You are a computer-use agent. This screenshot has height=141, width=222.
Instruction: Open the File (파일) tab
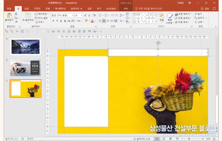9,8
